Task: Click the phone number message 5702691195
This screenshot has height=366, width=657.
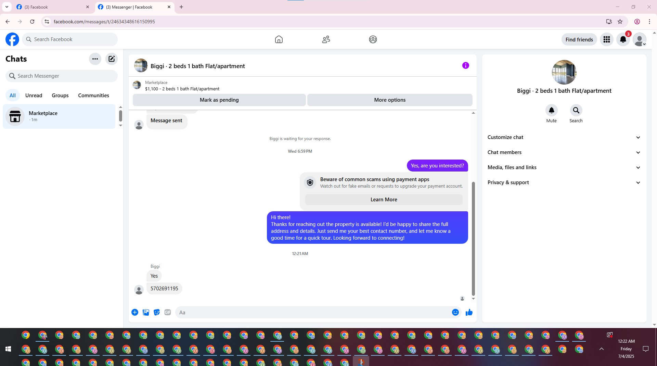Action: (164, 289)
